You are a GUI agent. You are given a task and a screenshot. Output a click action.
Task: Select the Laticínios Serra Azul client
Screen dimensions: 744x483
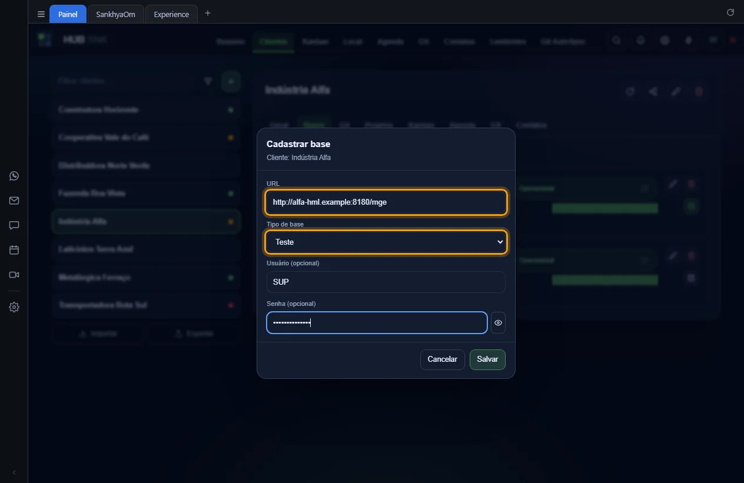(x=145, y=249)
